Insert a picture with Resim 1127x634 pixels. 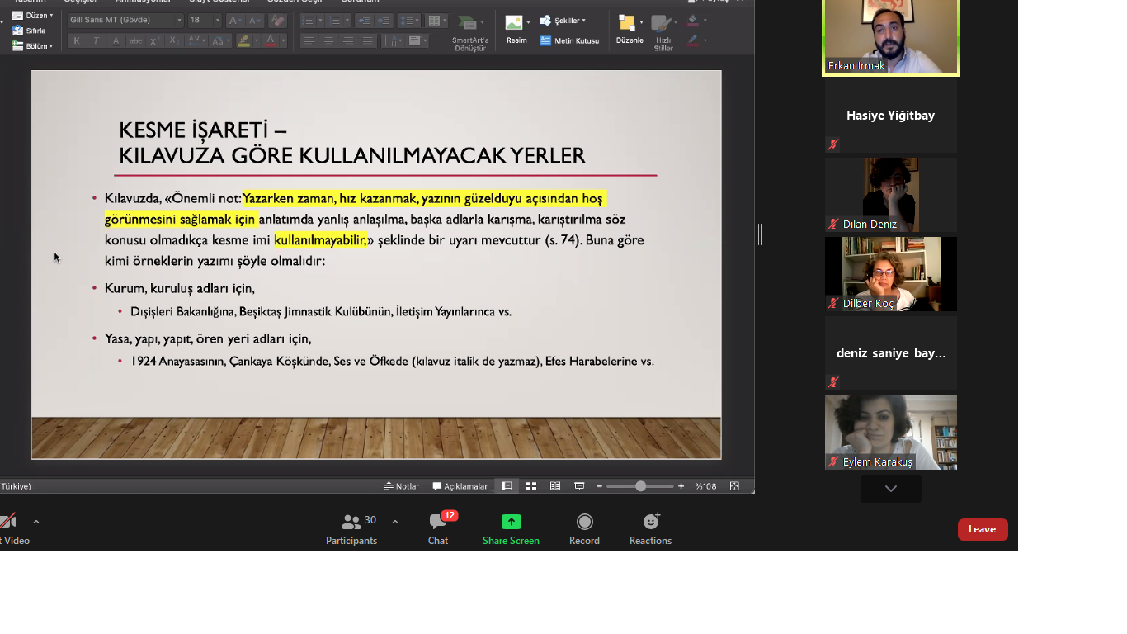[x=516, y=29]
